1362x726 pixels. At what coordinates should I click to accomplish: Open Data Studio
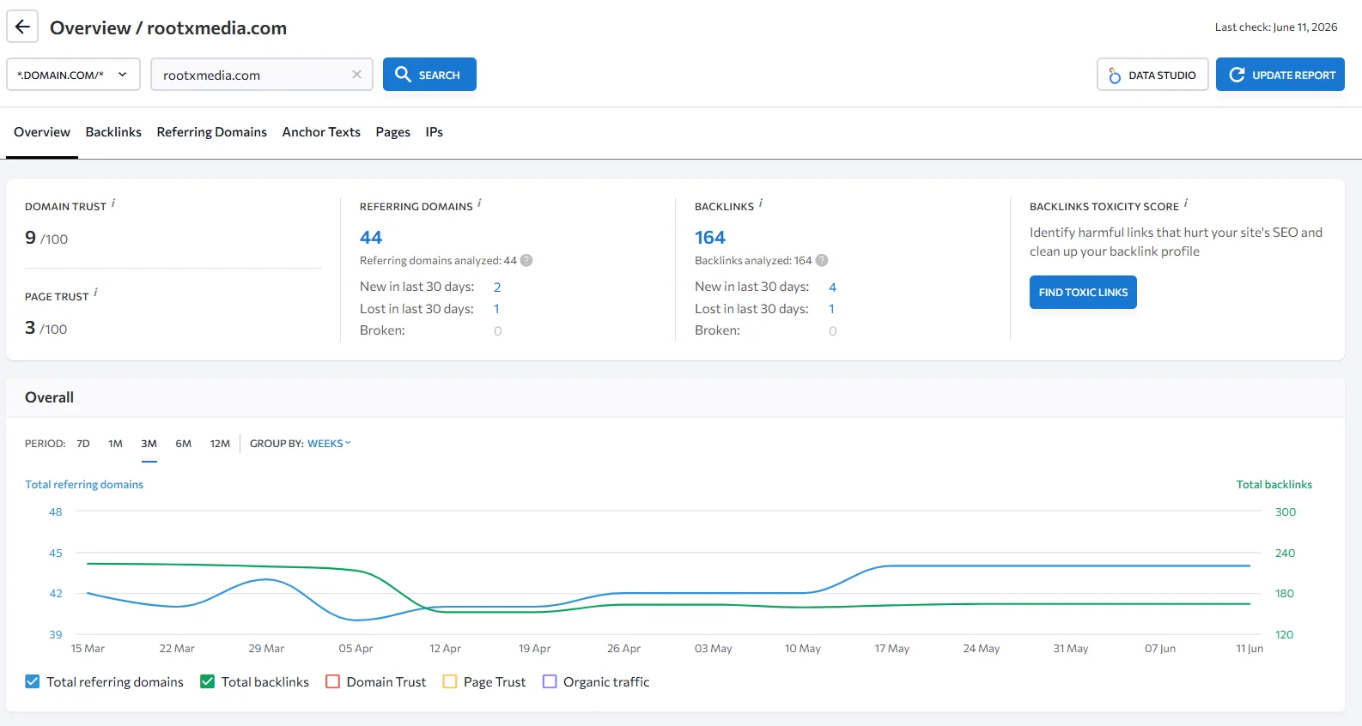(1152, 75)
